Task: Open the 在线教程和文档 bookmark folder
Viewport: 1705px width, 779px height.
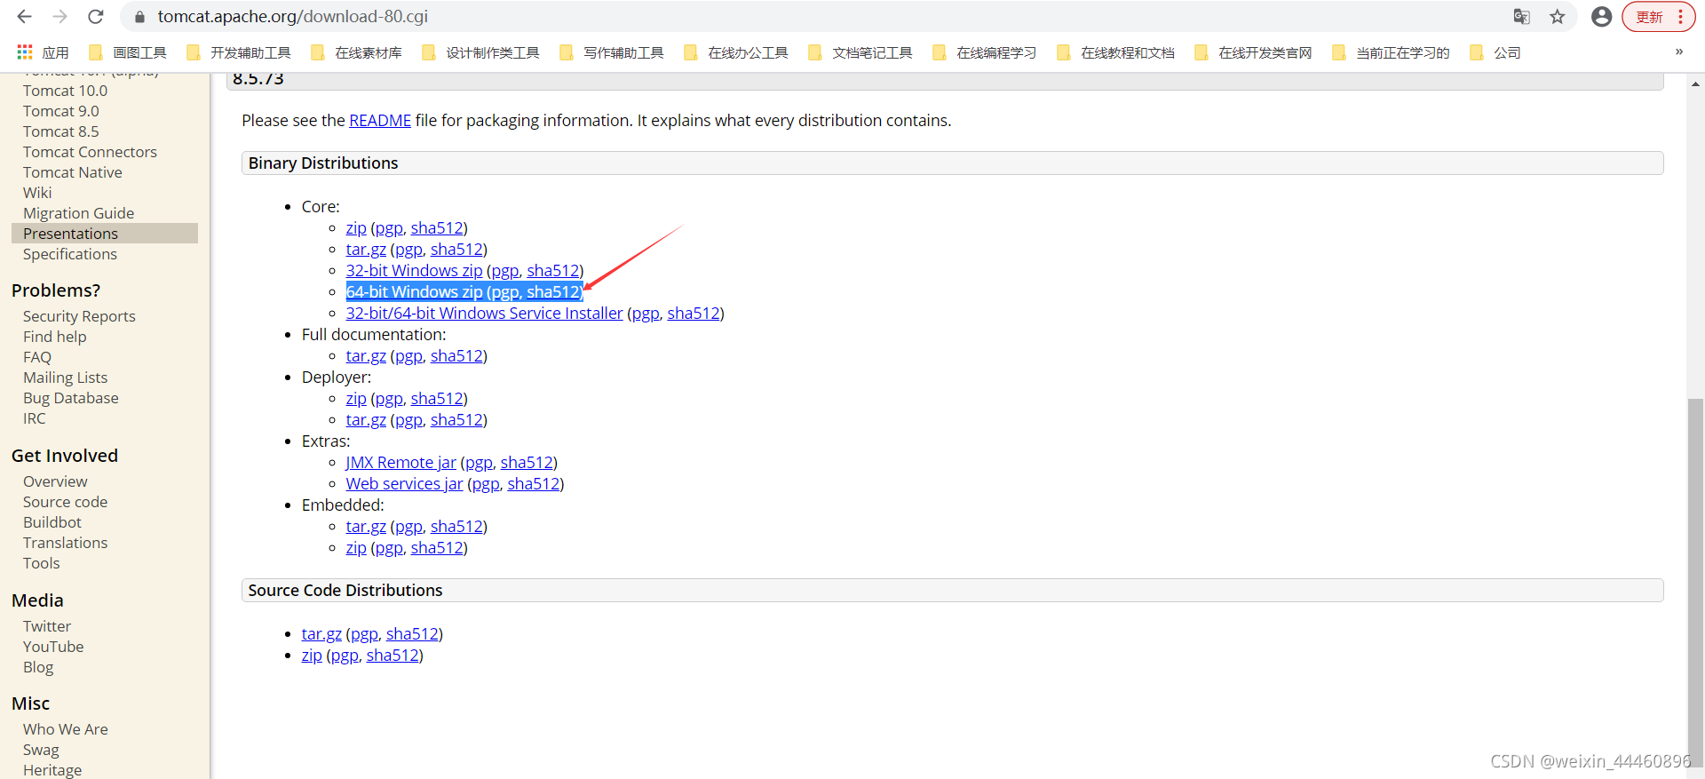Action: coord(1116,52)
